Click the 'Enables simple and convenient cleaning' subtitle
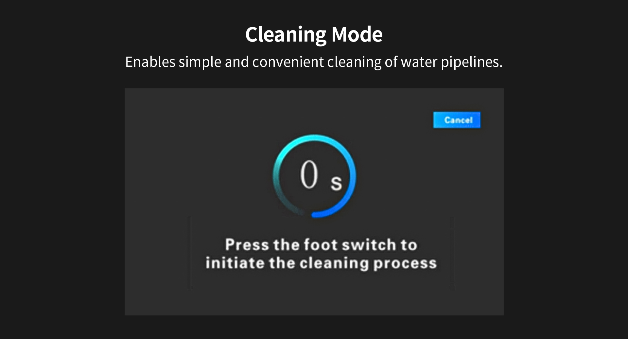 [x=314, y=62]
